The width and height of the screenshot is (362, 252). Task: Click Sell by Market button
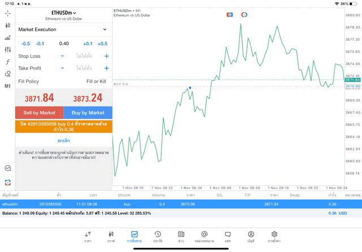point(40,113)
